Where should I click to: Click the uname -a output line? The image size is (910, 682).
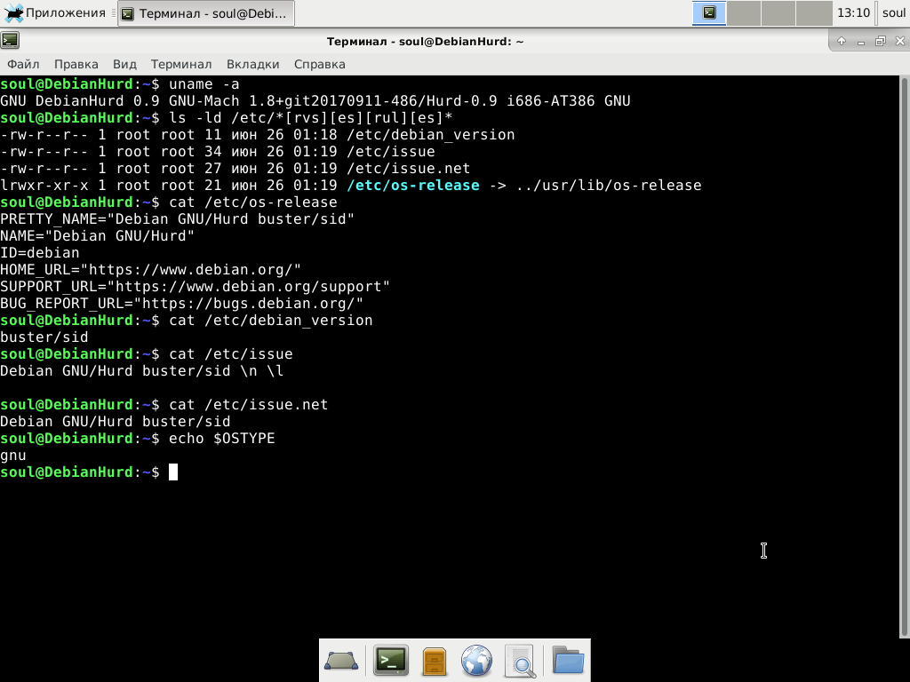coord(315,101)
